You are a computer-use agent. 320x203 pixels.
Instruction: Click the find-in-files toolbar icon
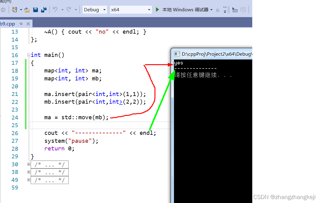coord(235,9)
